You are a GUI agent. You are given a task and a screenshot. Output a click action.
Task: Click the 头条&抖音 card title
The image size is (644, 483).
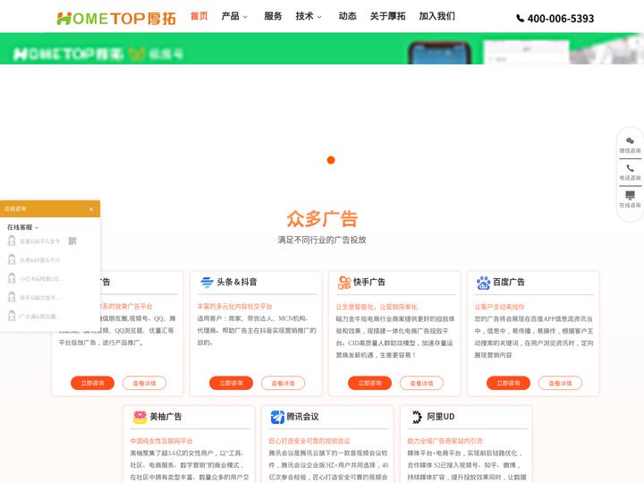(237, 282)
